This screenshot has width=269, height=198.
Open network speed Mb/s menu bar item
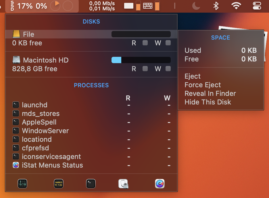[102, 6]
